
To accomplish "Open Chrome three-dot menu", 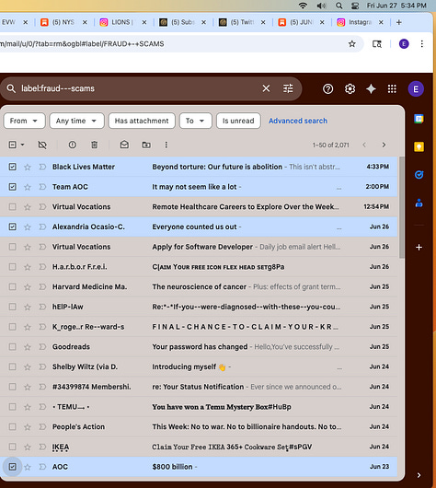I will pyautogui.click(x=421, y=44).
